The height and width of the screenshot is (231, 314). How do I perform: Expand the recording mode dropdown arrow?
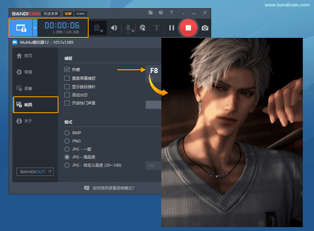click(35, 28)
